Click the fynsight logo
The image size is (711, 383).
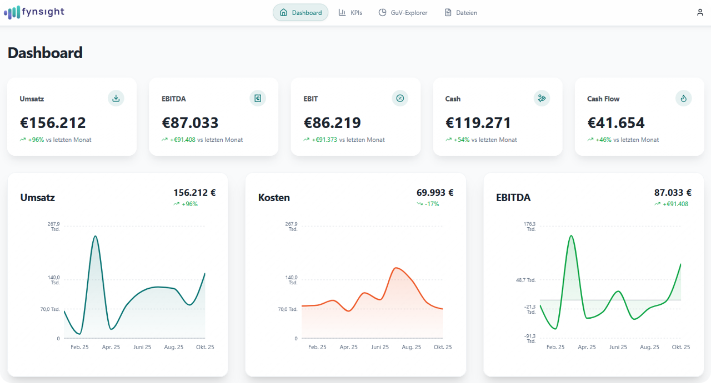coord(34,12)
